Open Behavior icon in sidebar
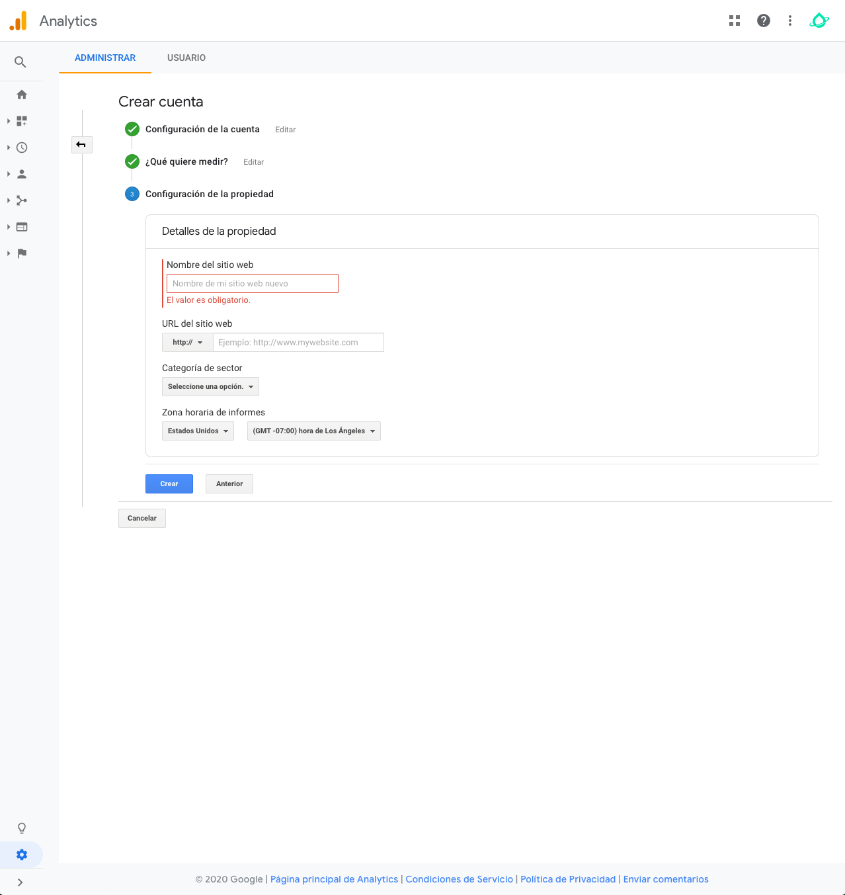 click(22, 227)
